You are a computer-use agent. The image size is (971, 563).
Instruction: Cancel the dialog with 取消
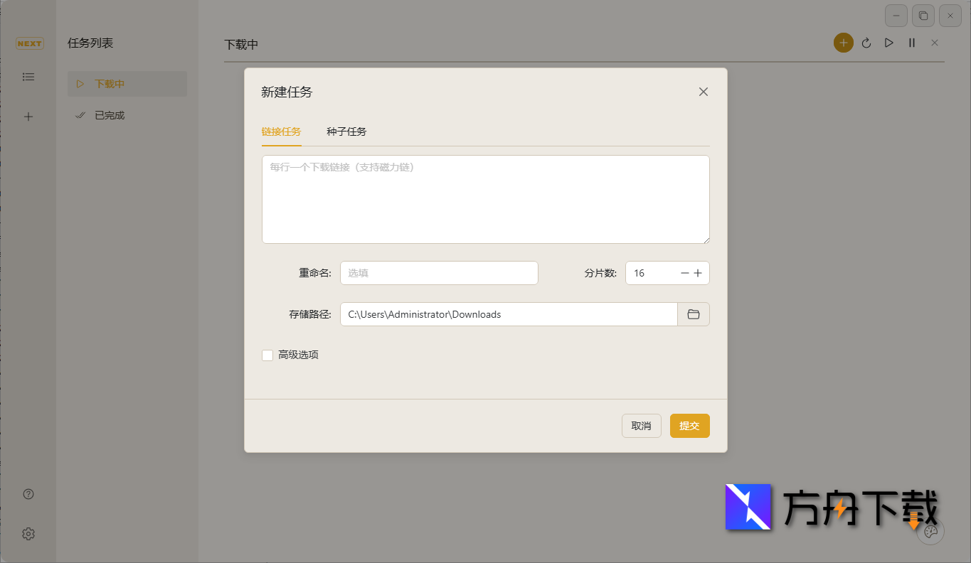tap(641, 425)
